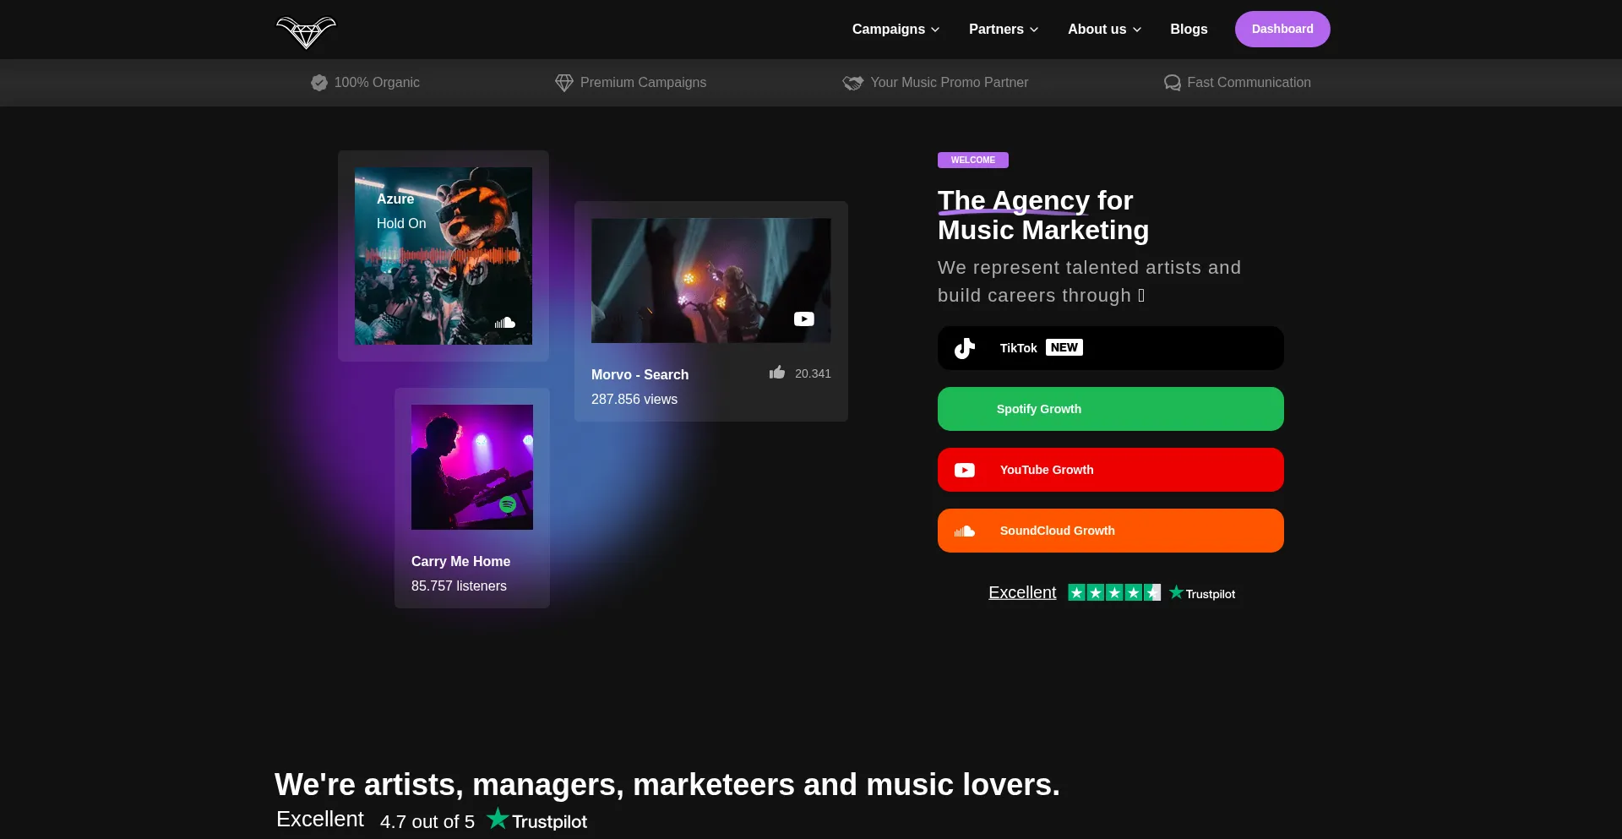Click the 85.757 listeners text
The image size is (1622, 839).
459,586
